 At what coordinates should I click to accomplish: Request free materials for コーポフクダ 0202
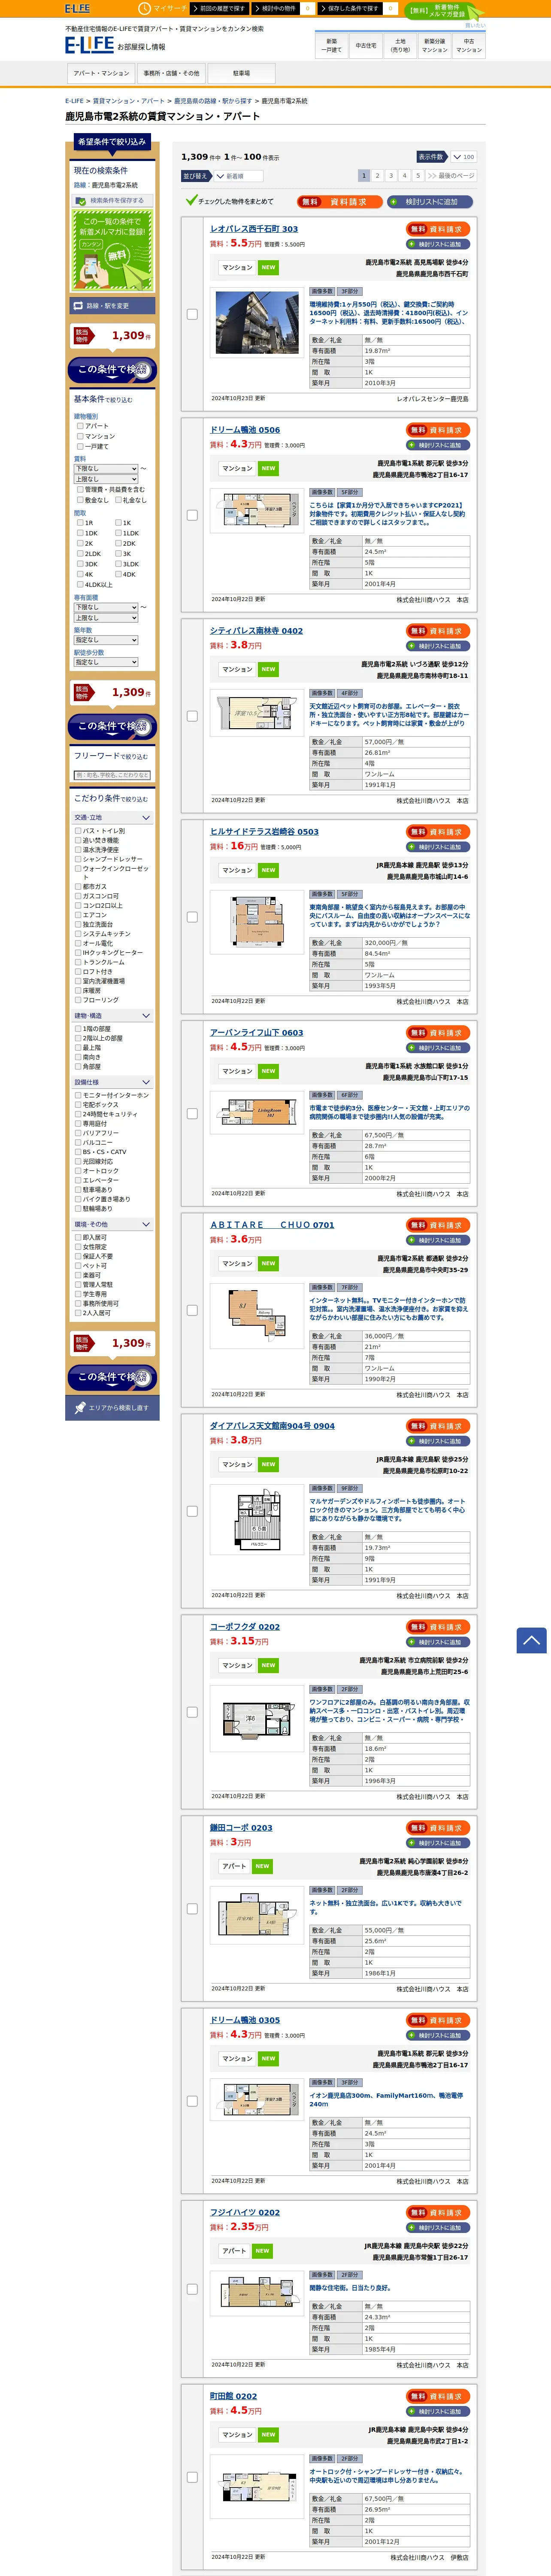click(x=438, y=1627)
